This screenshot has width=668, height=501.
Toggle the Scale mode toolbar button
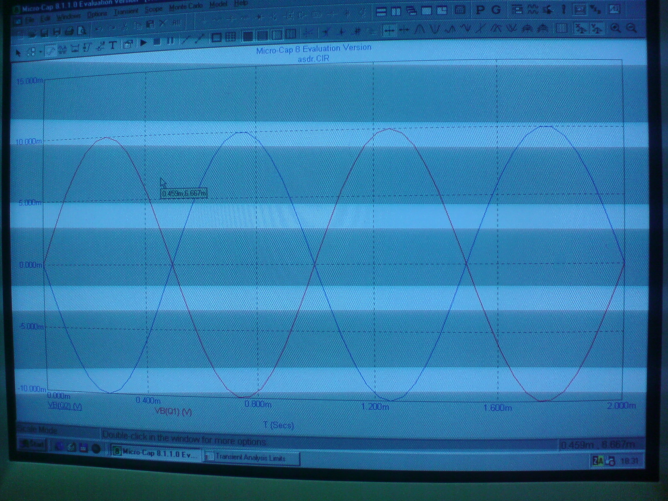[50, 51]
